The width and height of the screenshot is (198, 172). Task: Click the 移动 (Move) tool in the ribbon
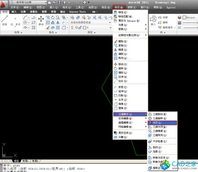pos(41,20)
